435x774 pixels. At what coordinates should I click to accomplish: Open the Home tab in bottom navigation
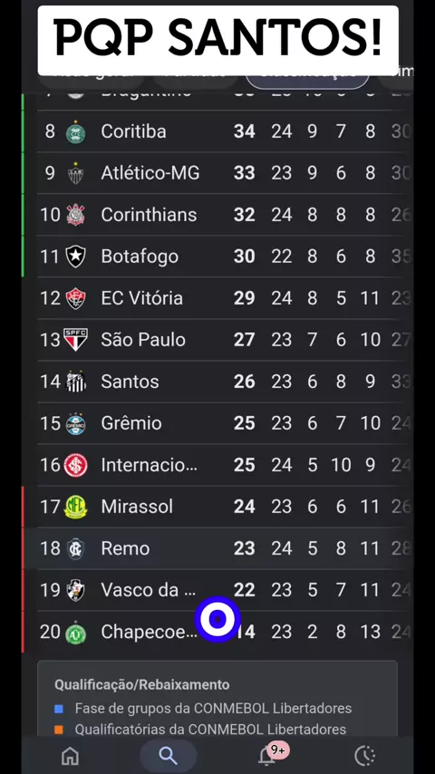70,756
